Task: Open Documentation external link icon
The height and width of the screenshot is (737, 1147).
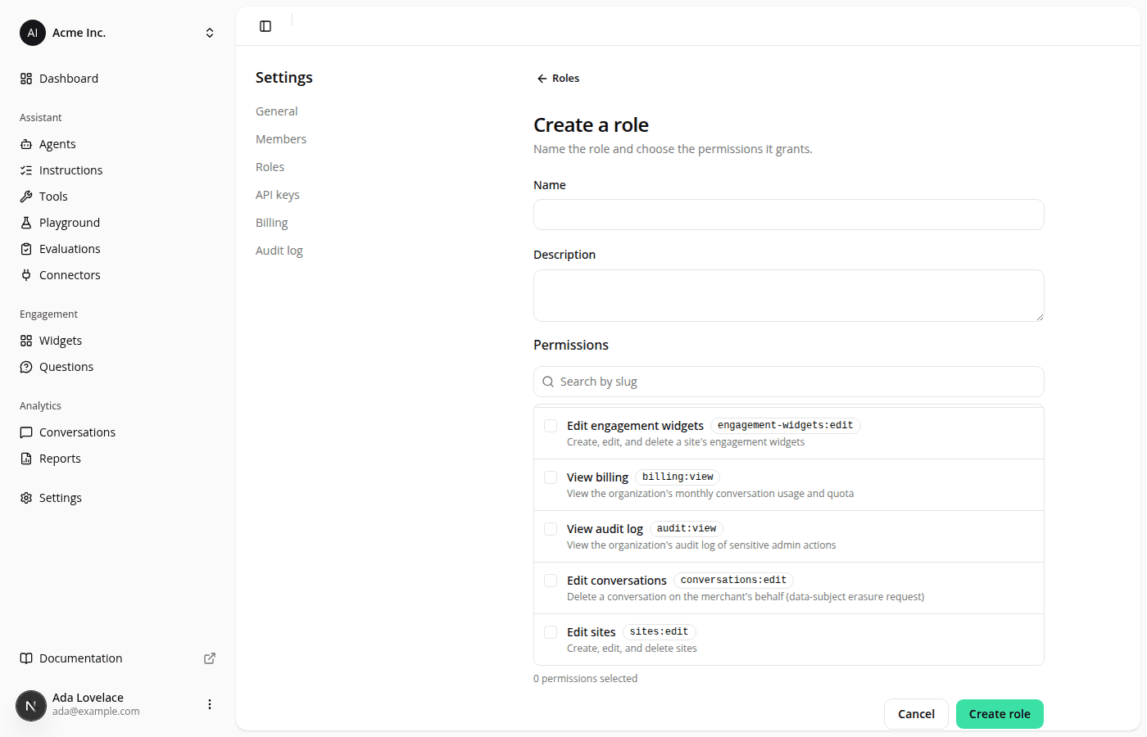Action: [210, 658]
